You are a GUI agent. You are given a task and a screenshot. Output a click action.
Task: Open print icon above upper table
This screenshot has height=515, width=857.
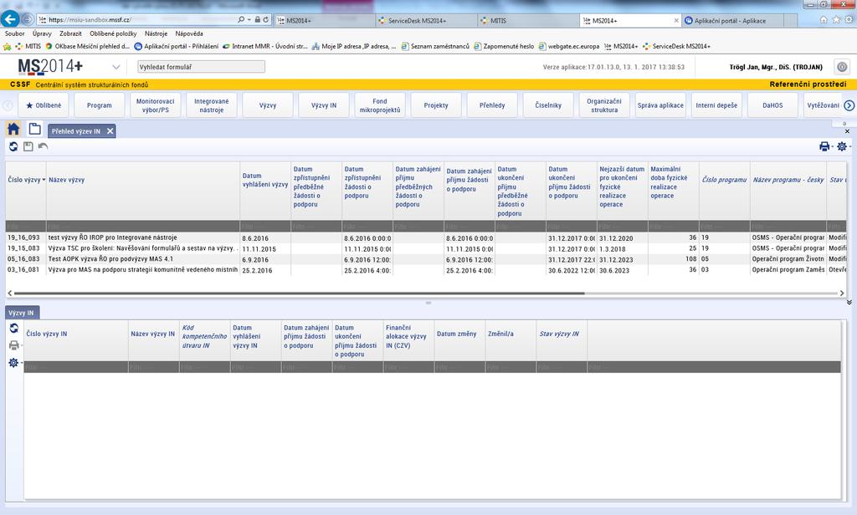pyautogui.click(x=824, y=146)
